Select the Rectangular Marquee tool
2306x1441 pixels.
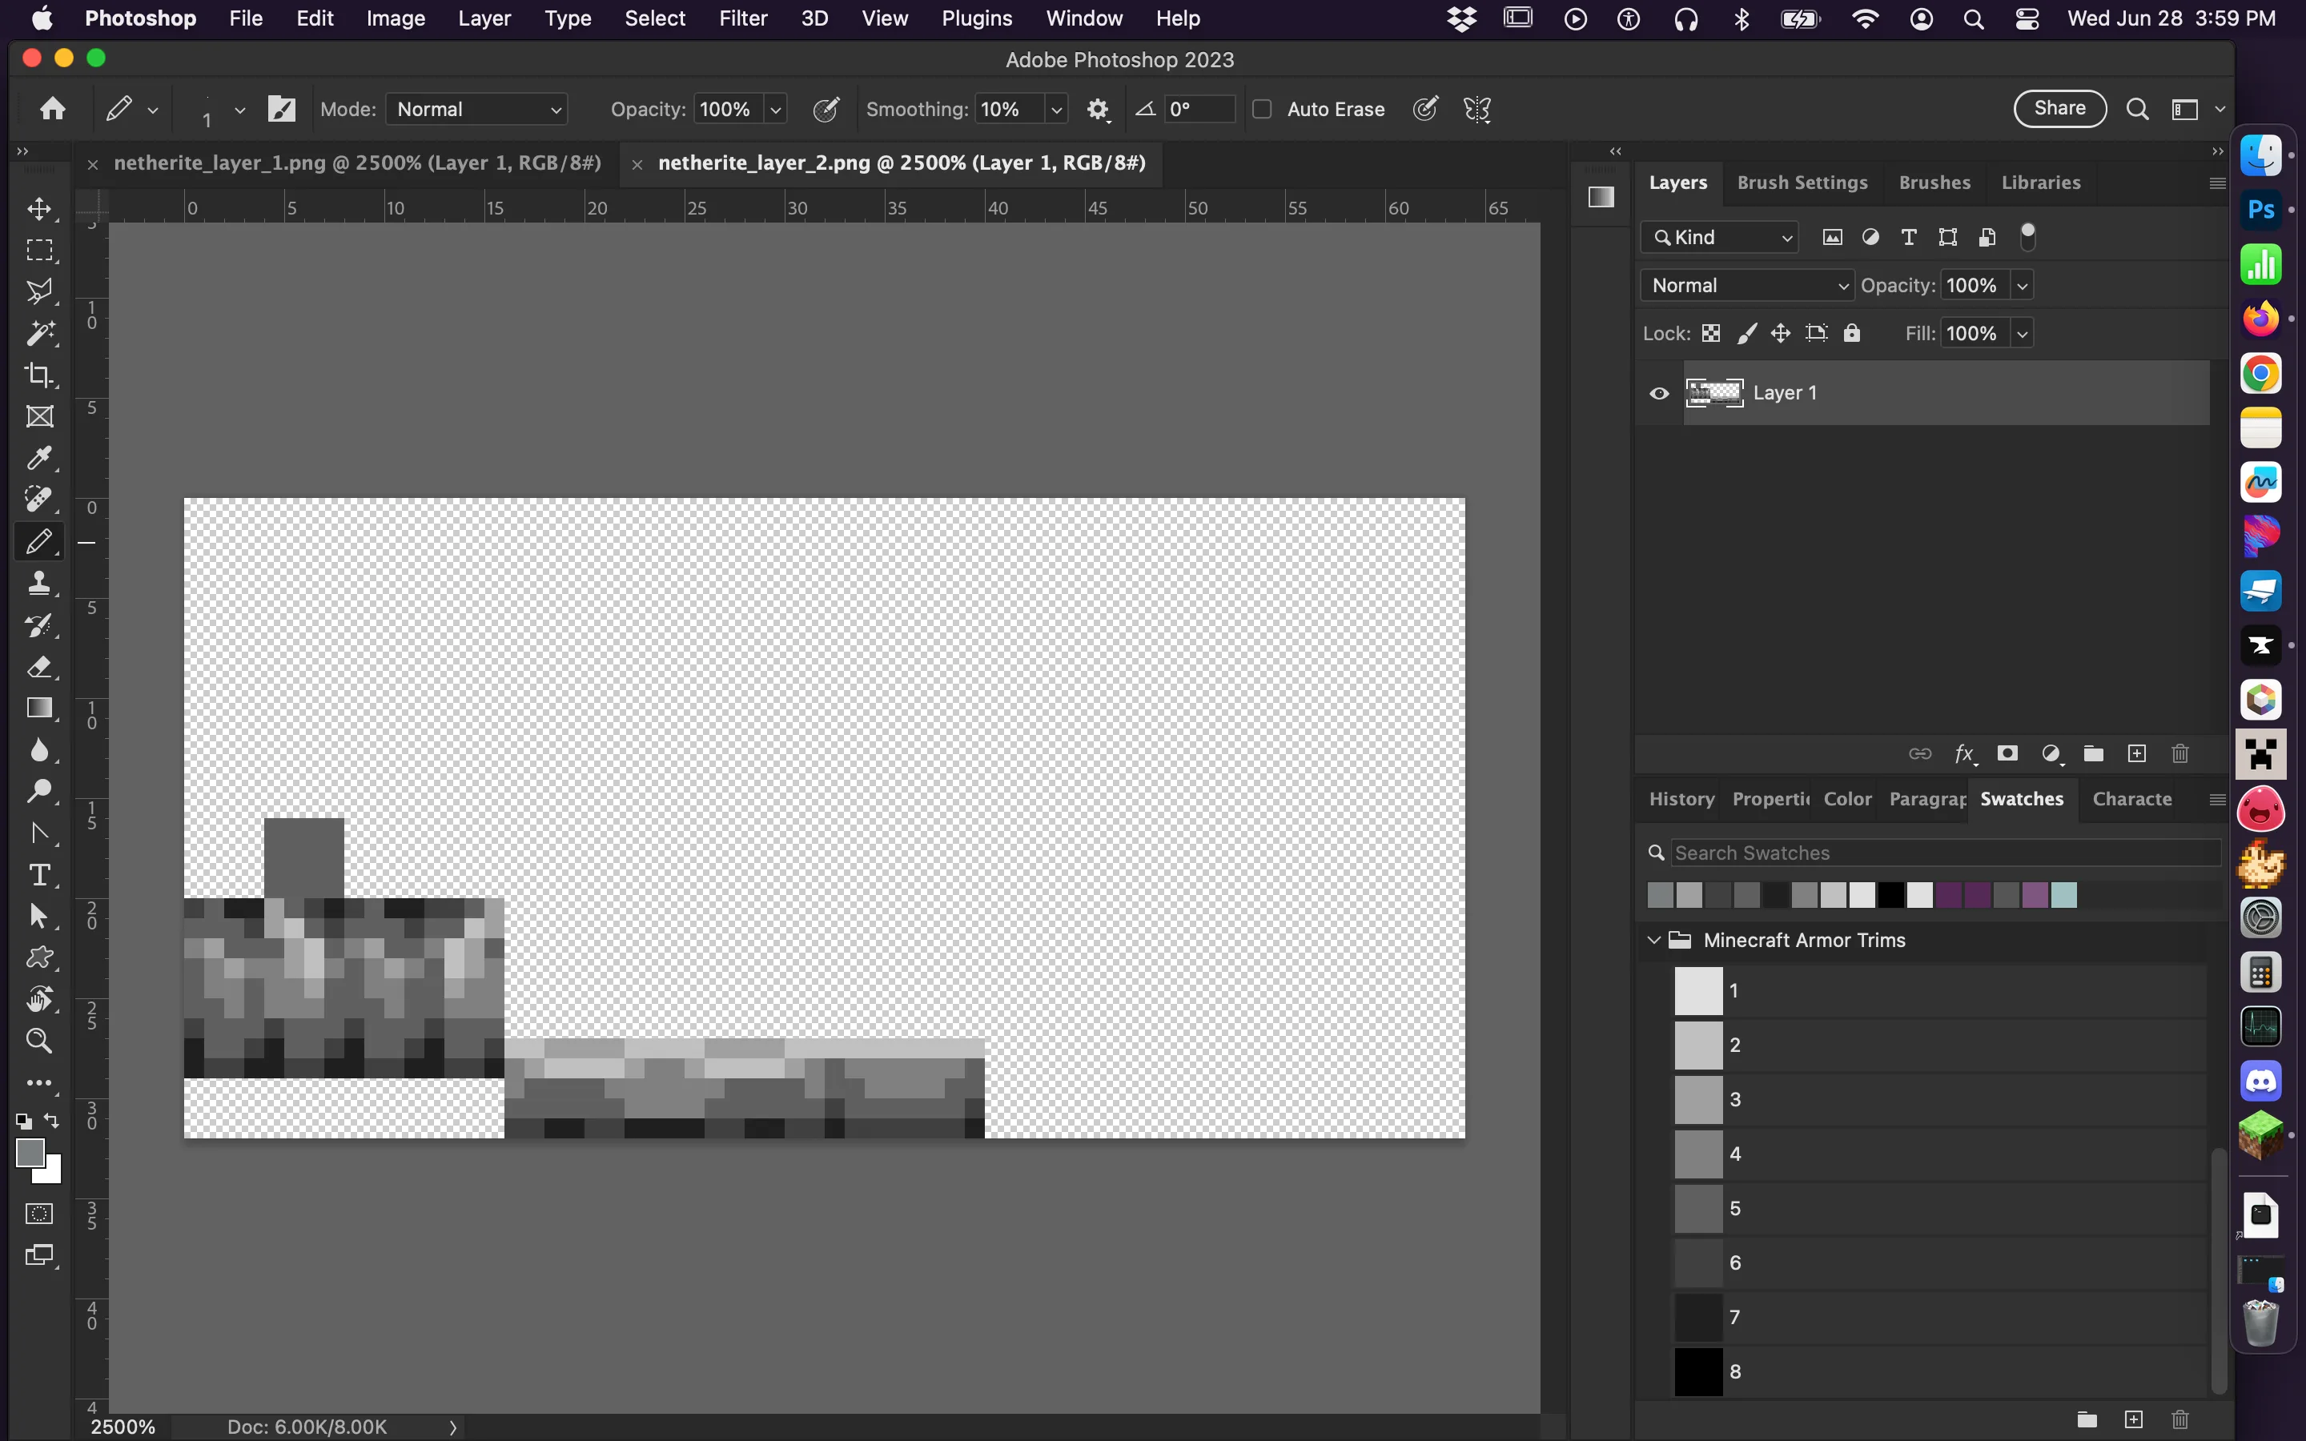39,251
